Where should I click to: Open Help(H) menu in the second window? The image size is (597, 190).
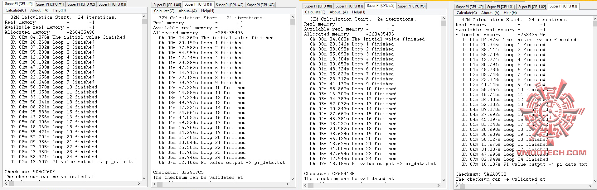coord(208,11)
